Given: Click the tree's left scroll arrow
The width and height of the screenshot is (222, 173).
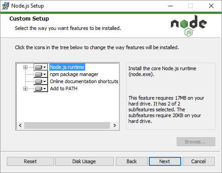Looking at the screenshot, I should coord(21,126).
